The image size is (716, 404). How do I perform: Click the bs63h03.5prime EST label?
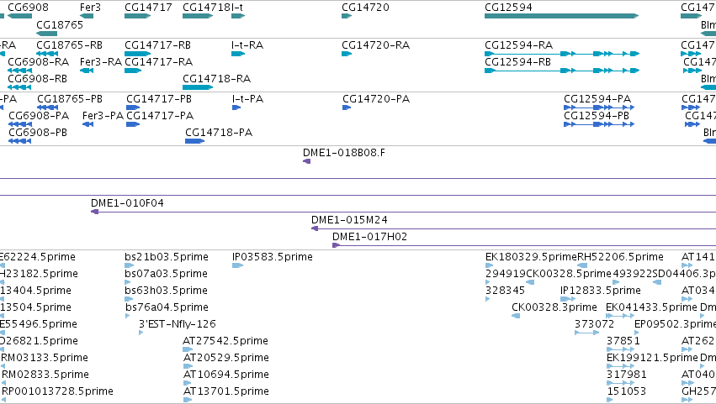coord(167,291)
